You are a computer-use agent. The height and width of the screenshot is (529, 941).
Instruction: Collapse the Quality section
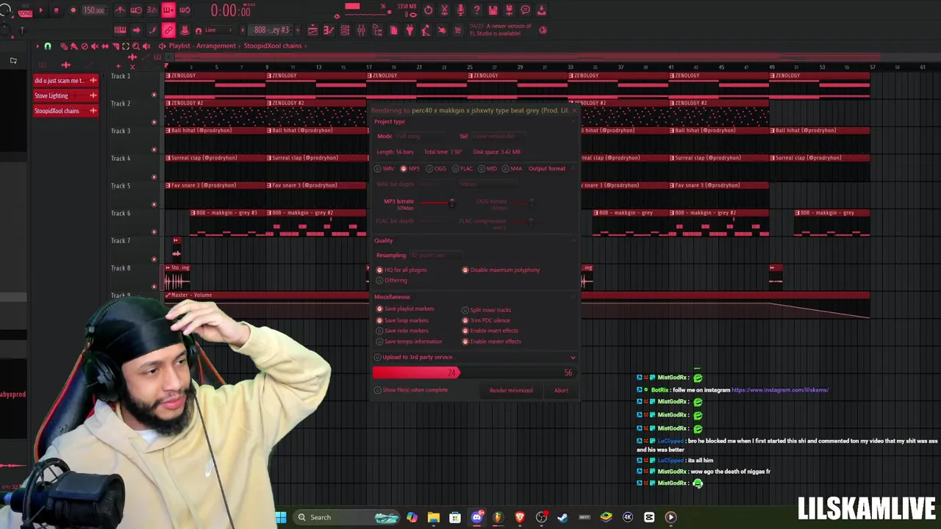tap(573, 240)
